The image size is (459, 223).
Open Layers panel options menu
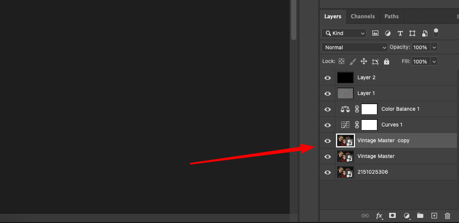point(457,17)
